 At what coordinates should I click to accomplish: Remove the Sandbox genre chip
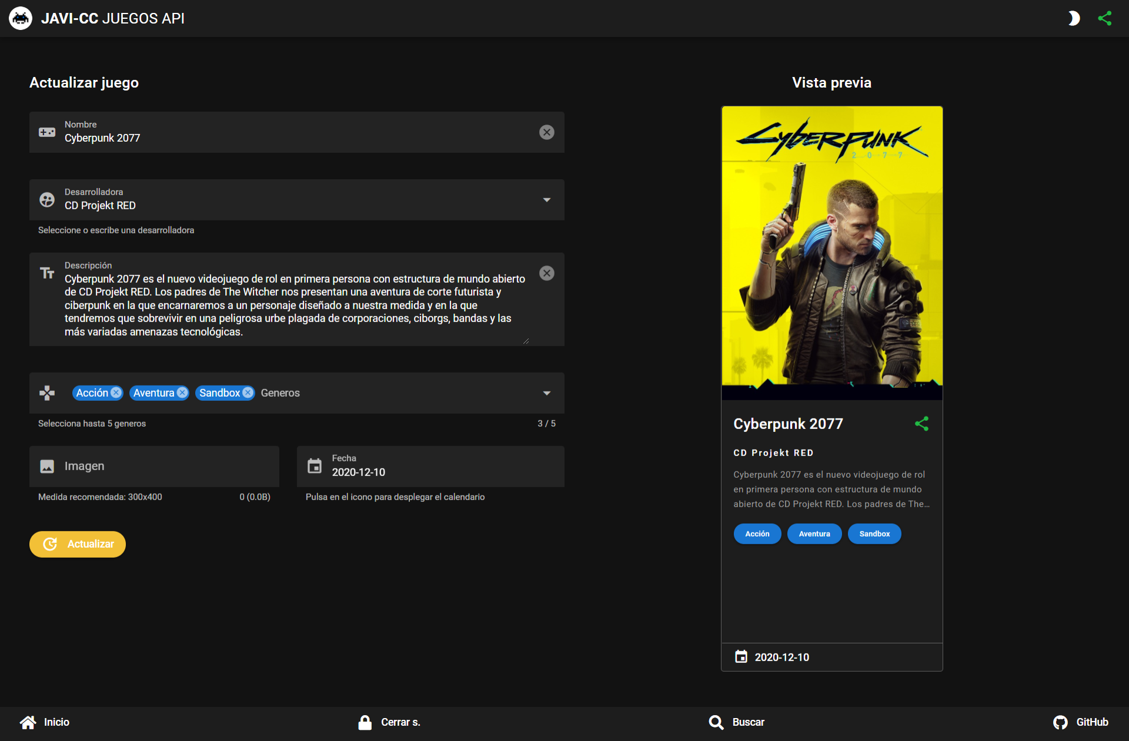pos(248,393)
